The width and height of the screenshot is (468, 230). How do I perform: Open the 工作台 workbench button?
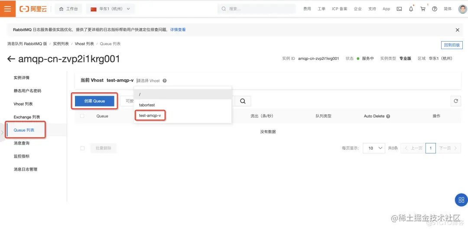(x=68, y=9)
